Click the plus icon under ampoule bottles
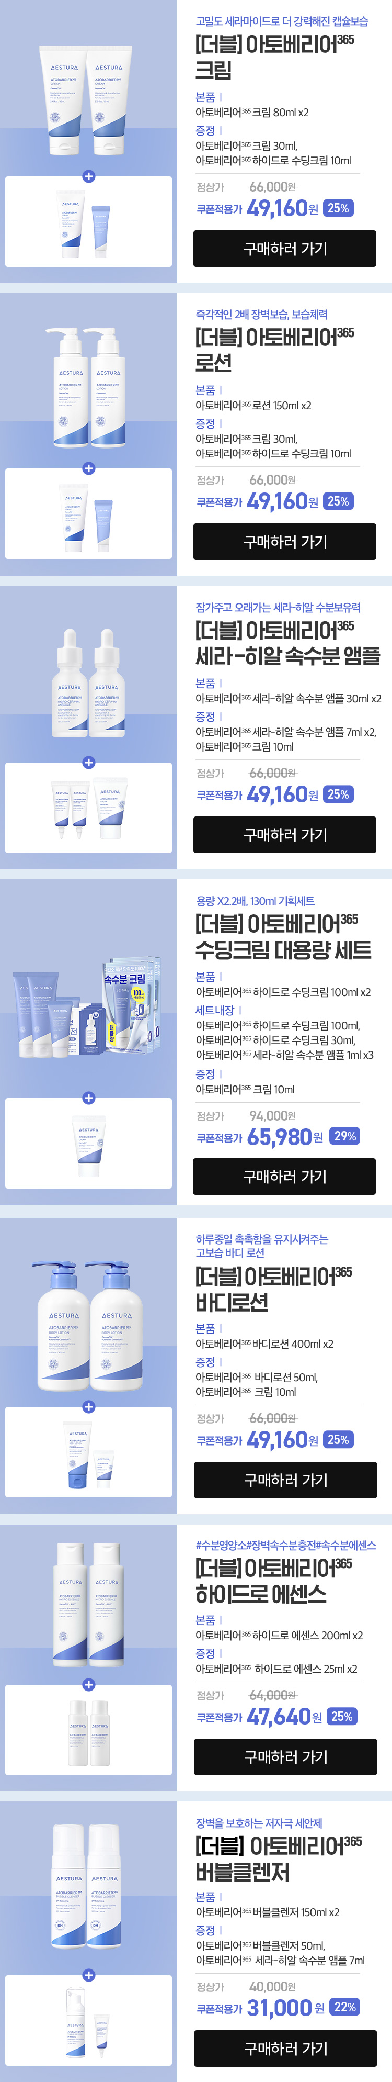Viewport: 392px width, 2082px height. click(89, 762)
